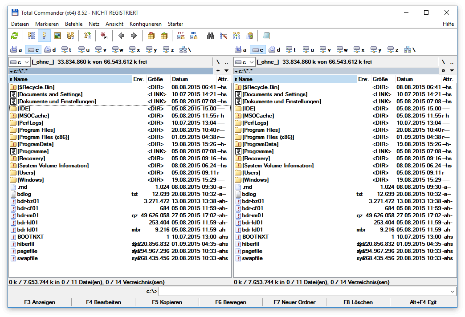Expand the command line history dropdown

[452, 292]
